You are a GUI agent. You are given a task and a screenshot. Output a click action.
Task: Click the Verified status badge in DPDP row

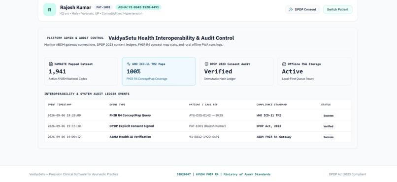coord(329,126)
